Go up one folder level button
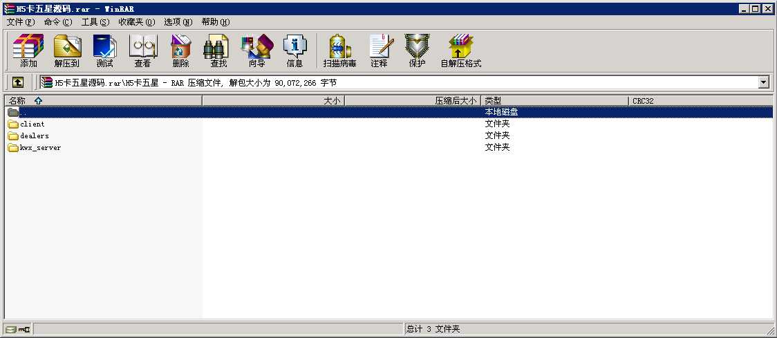This screenshot has height=338, width=777. pyautogui.click(x=18, y=82)
